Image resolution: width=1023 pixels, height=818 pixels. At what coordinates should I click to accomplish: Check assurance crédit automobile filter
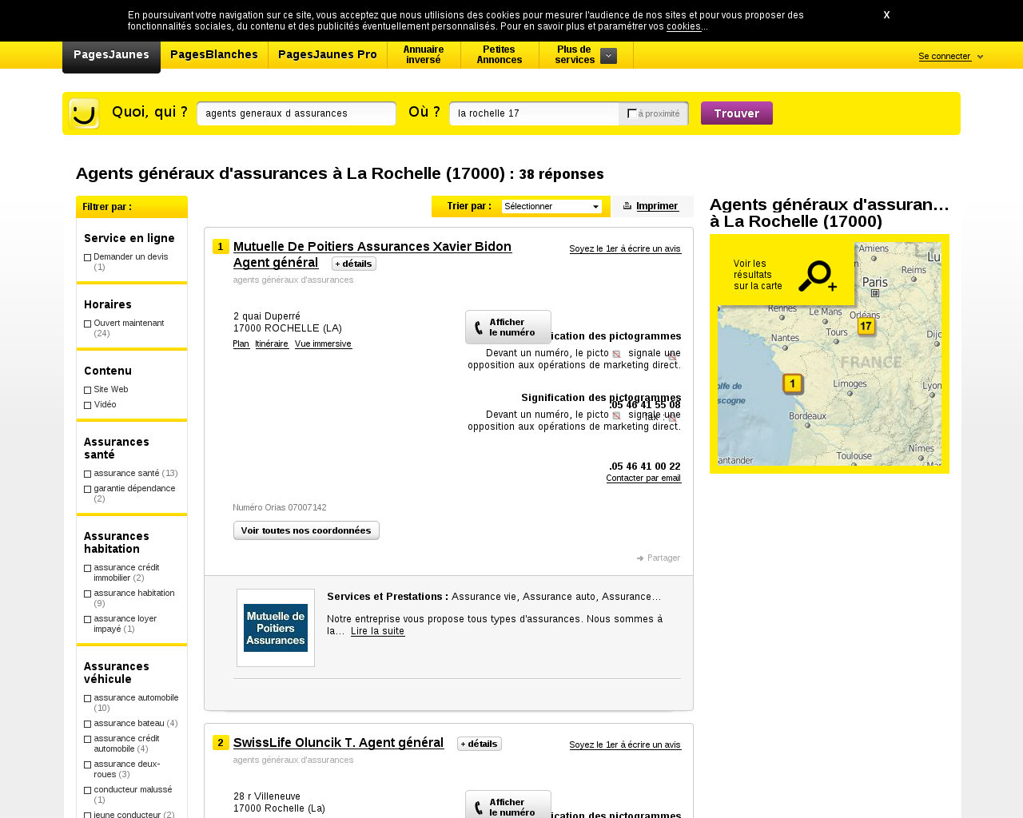pos(88,740)
